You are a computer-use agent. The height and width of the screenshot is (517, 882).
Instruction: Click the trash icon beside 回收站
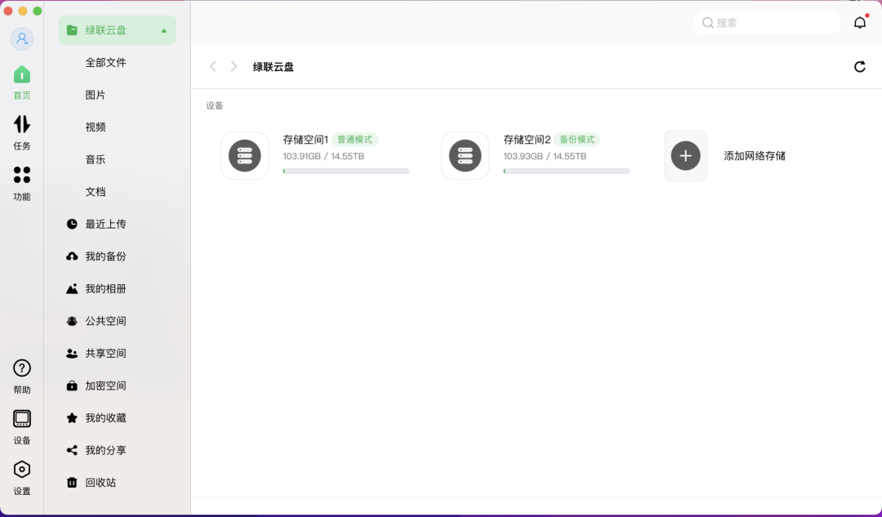tap(72, 483)
